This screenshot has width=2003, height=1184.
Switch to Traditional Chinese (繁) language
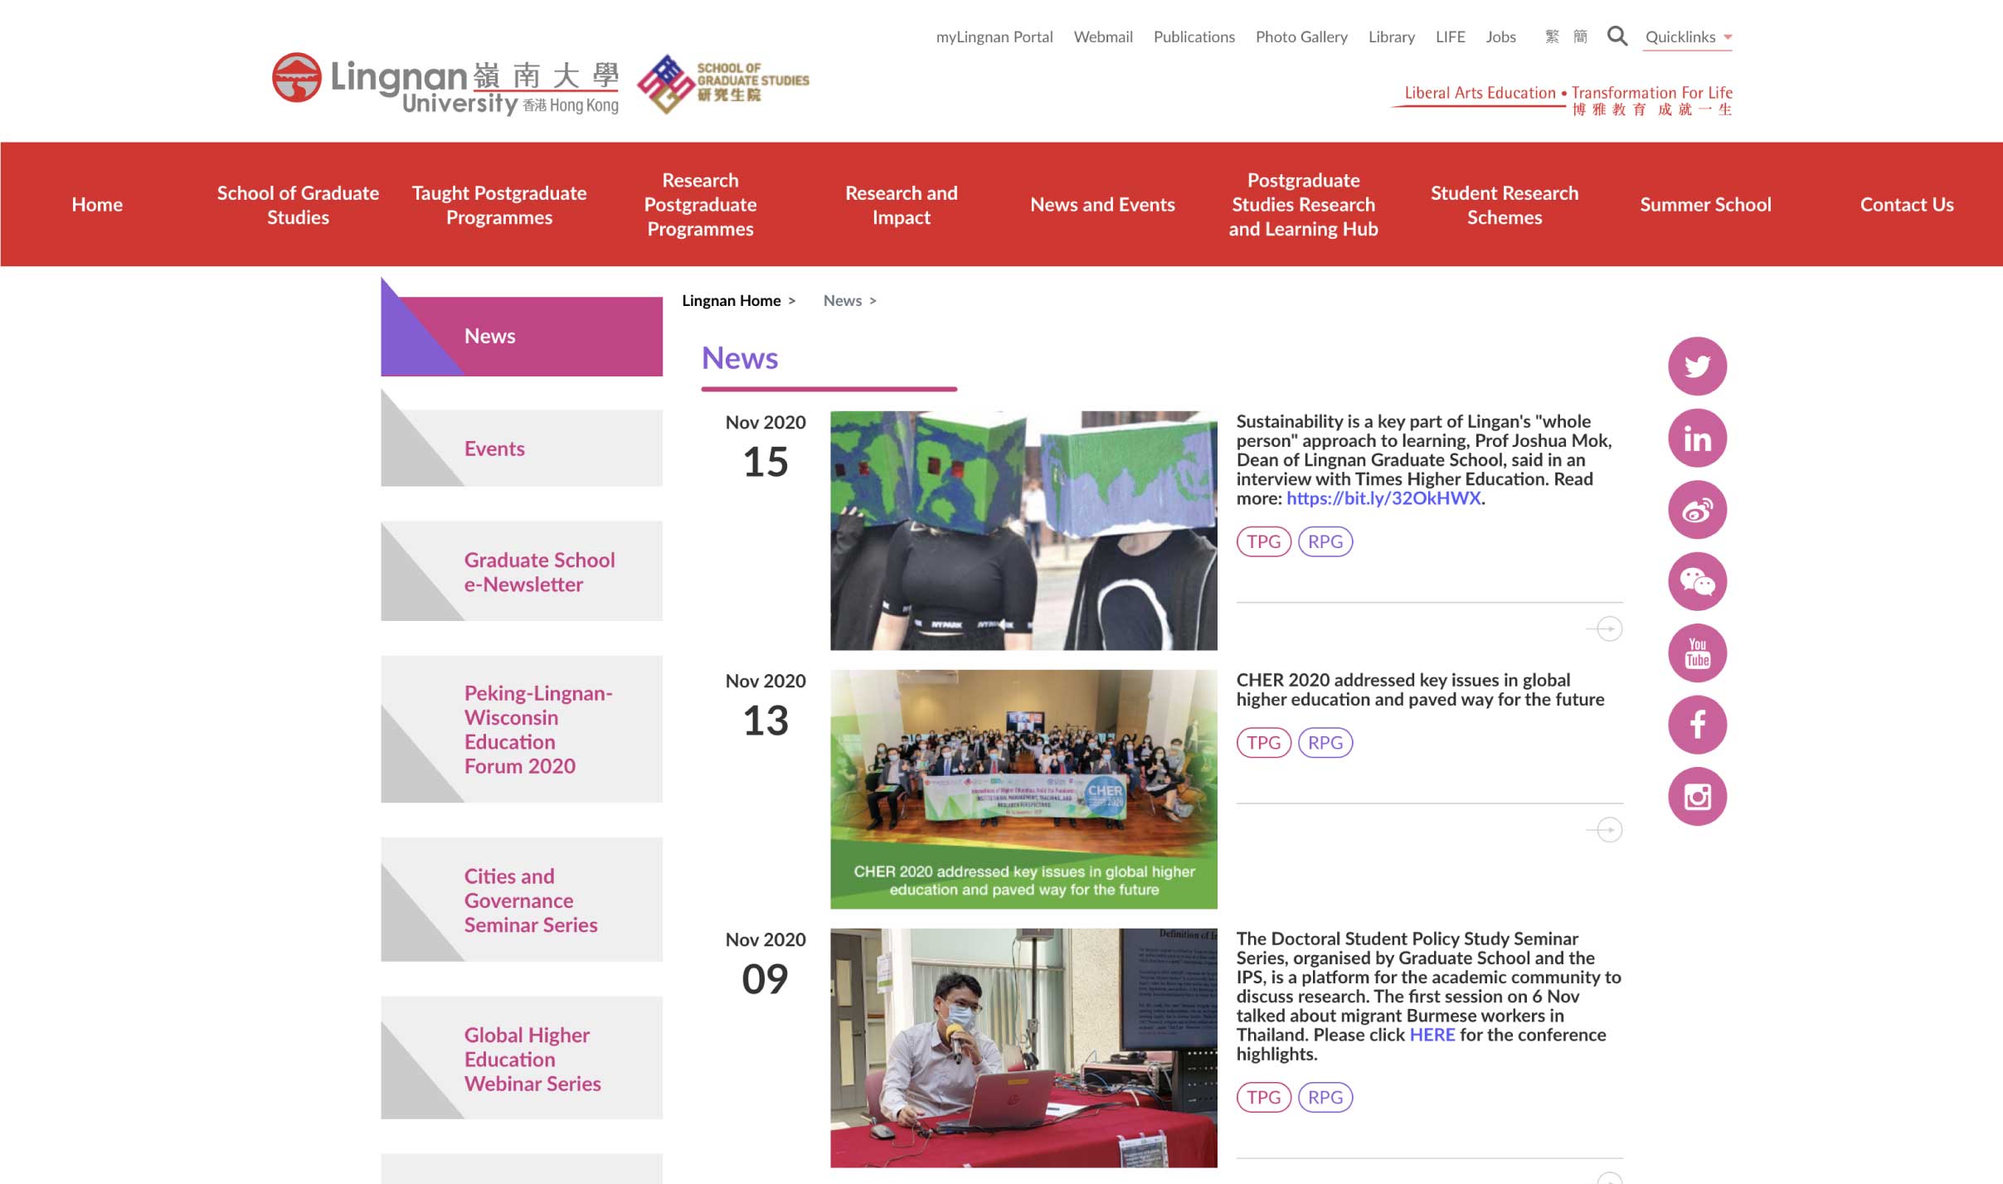click(x=1552, y=36)
